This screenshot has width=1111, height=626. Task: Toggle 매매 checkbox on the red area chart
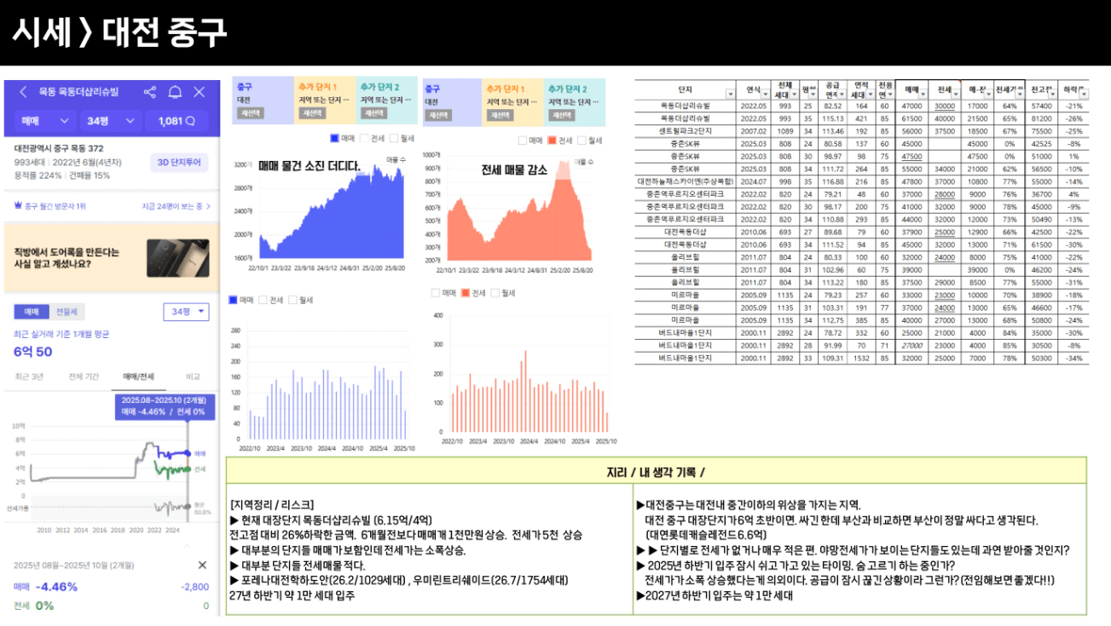coord(522,141)
